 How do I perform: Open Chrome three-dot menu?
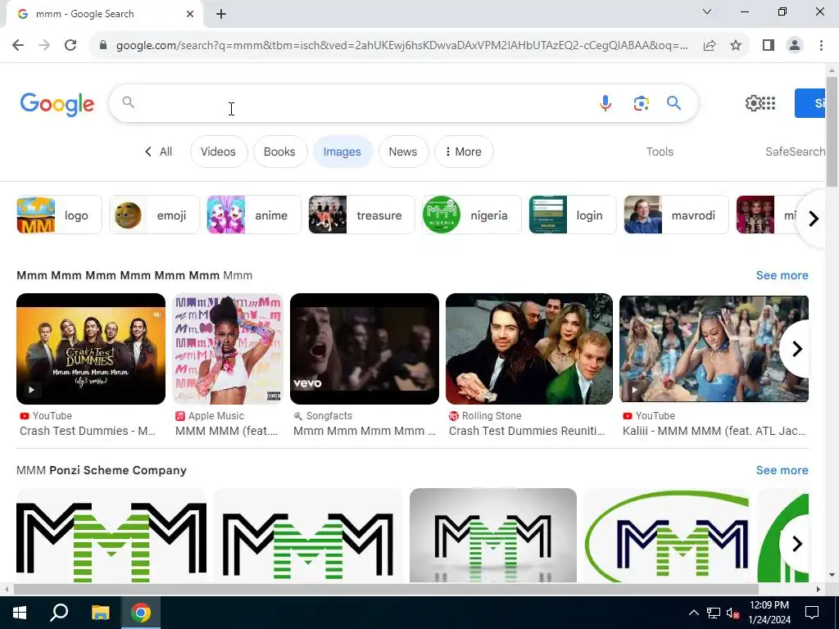(x=821, y=46)
